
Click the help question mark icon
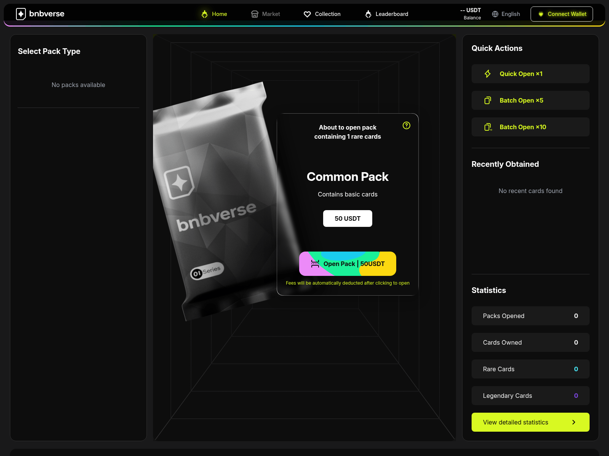[407, 125]
